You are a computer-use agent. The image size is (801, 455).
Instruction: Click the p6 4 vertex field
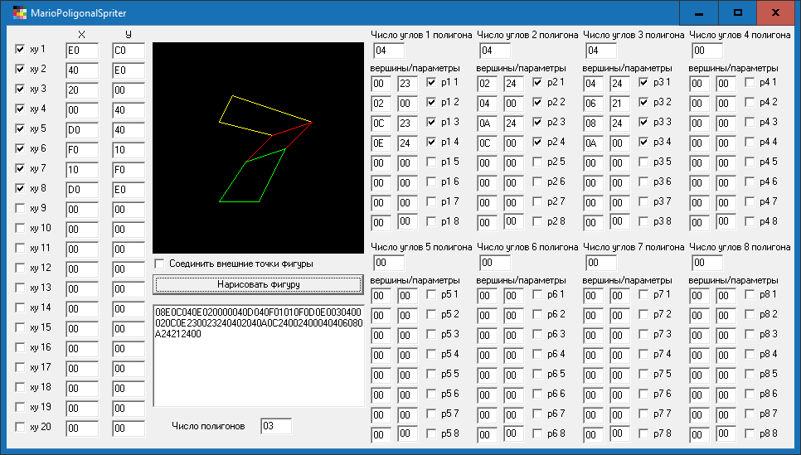click(488, 356)
